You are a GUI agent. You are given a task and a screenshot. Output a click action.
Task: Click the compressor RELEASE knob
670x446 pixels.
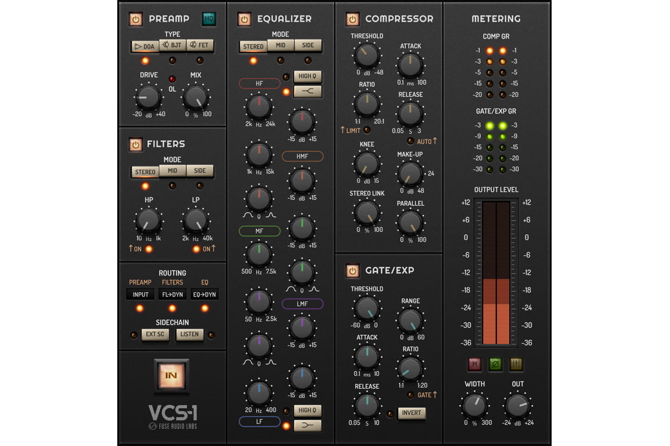click(410, 114)
